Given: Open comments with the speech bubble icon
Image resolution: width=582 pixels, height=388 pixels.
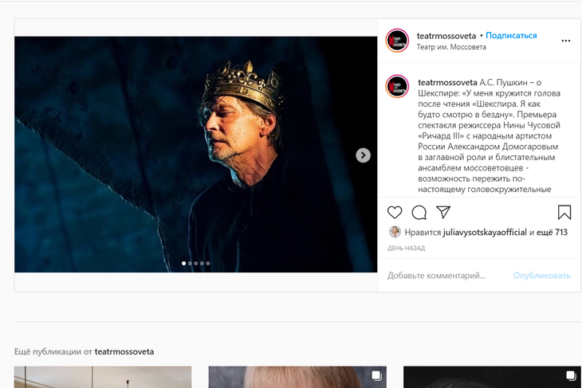Looking at the screenshot, I should pos(419,213).
